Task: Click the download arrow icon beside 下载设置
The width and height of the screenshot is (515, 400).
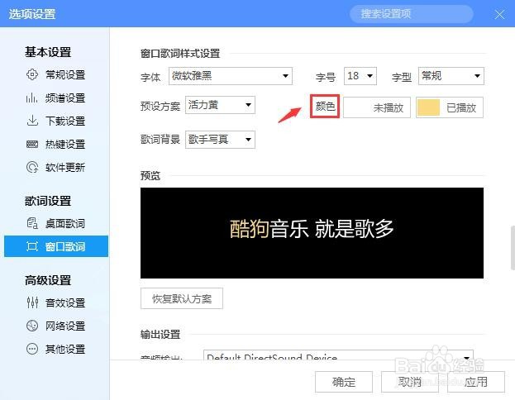Action: [32, 121]
